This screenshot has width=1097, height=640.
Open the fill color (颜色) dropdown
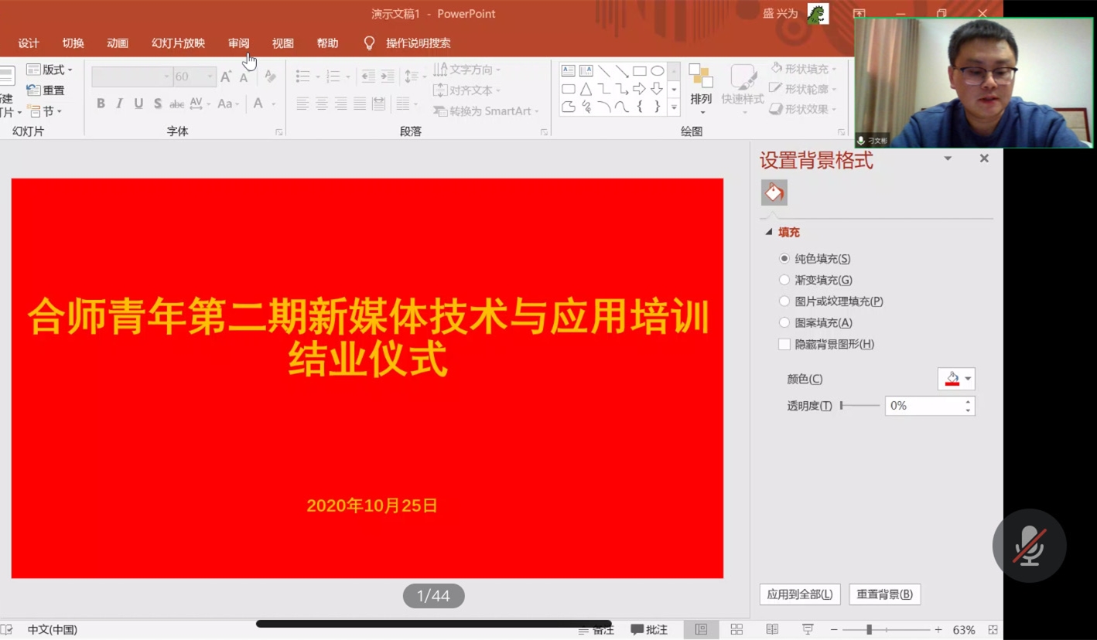tap(956, 379)
